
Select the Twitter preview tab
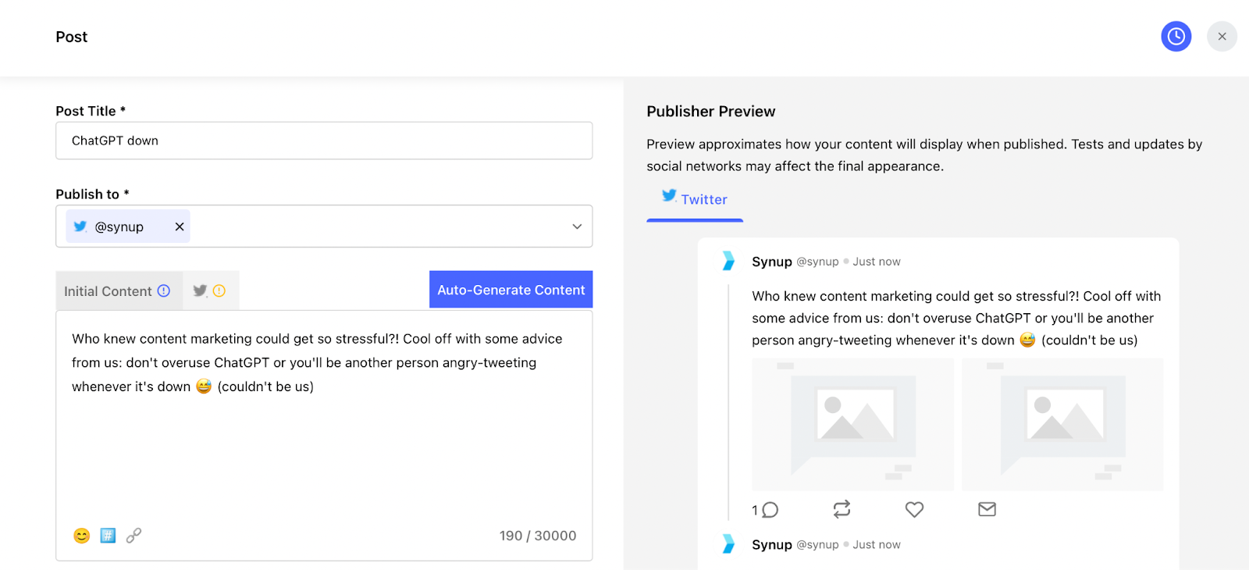coord(695,200)
